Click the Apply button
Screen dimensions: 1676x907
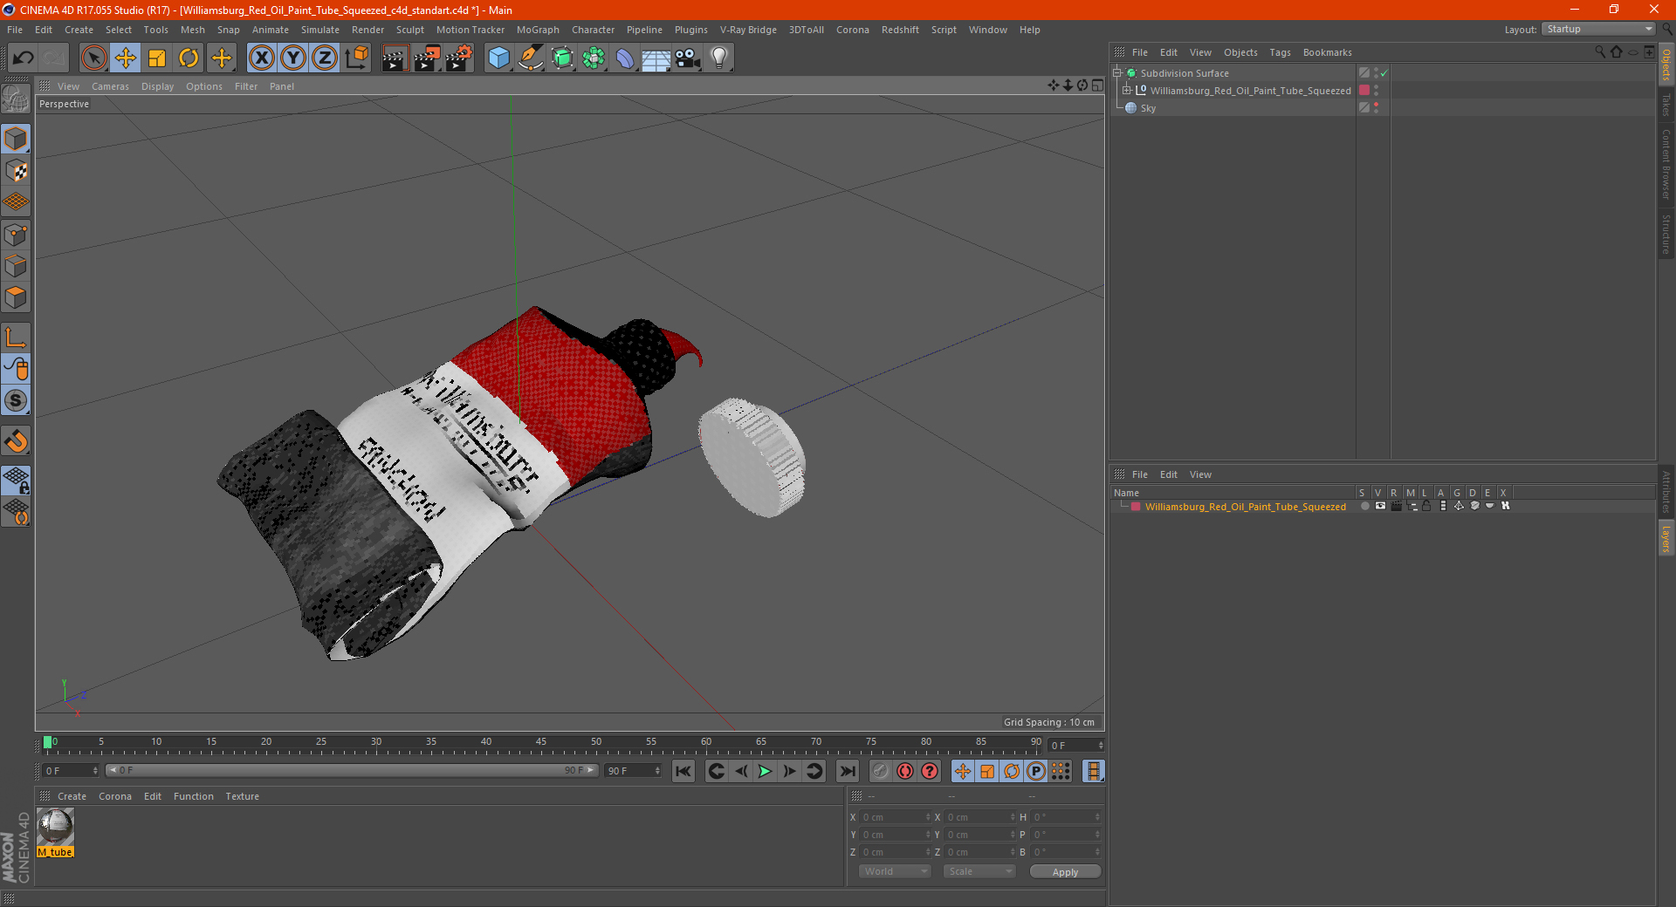[1065, 872]
